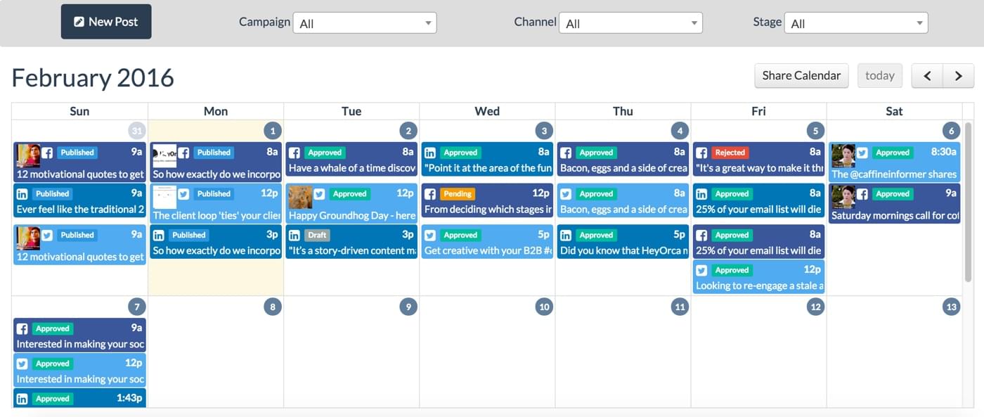Image resolution: width=984 pixels, height=417 pixels.
Task: Click the Facebook icon on the Rejected Friday post
Action: click(701, 153)
